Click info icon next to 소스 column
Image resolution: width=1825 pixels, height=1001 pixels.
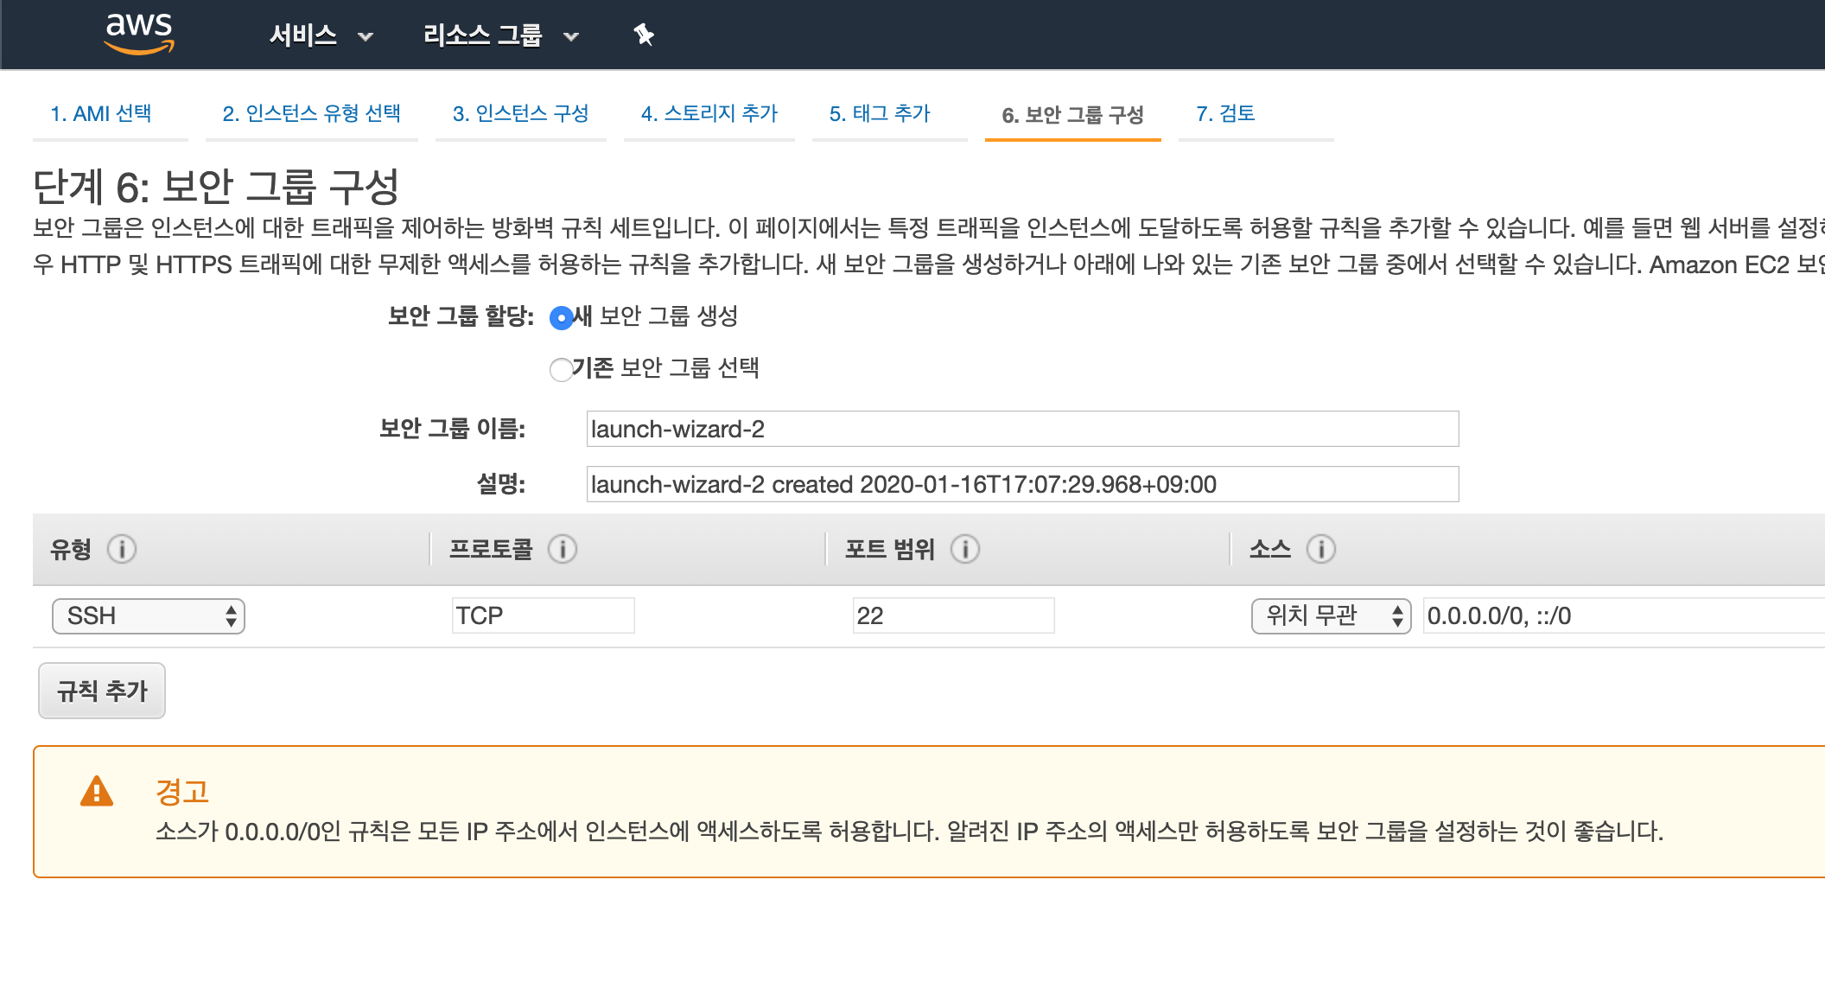[x=1320, y=549]
